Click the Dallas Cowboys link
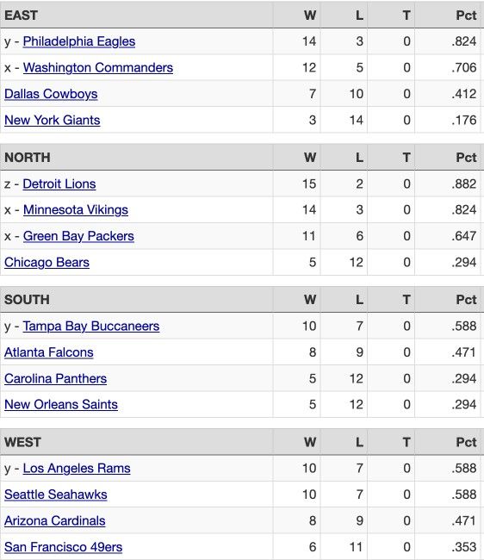Viewport: 484px width, 560px height. click(51, 94)
